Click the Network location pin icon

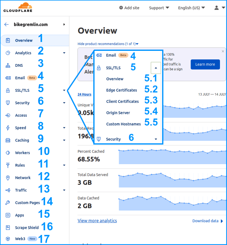click(8, 178)
